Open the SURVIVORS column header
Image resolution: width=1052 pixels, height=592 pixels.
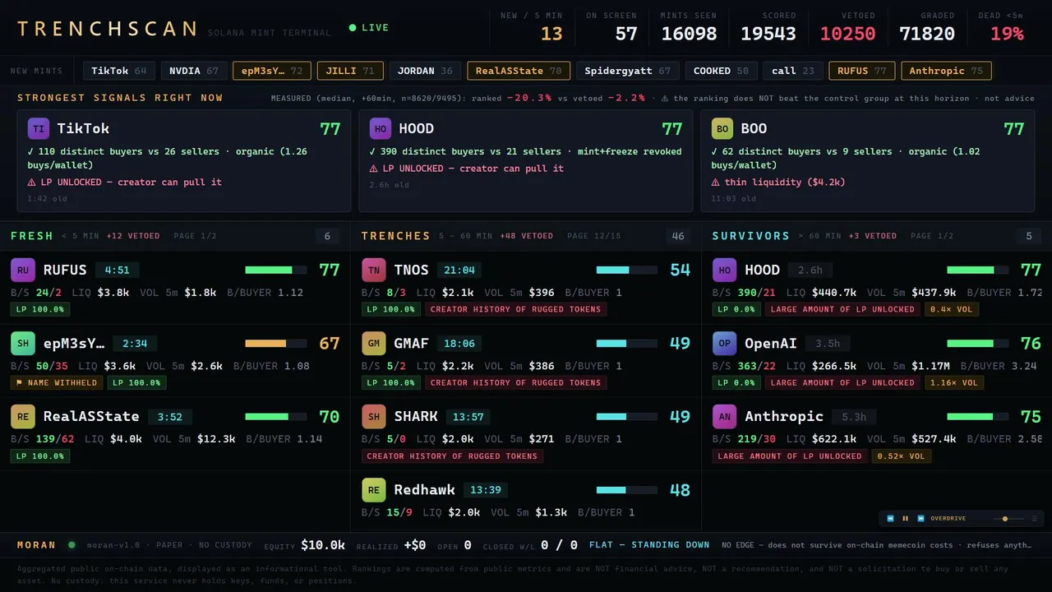point(751,236)
